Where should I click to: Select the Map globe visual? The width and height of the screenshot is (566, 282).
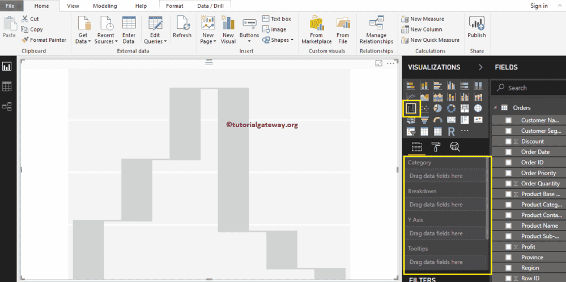[478, 109]
